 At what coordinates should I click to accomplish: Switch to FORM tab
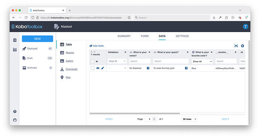coord(145,36)
